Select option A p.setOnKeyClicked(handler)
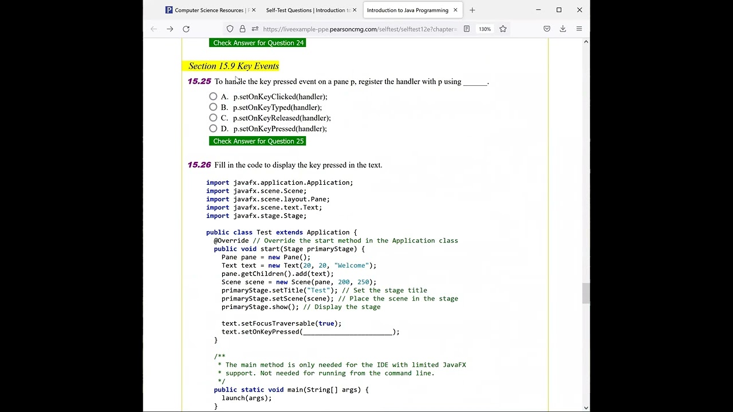The image size is (733, 412). [x=213, y=97]
